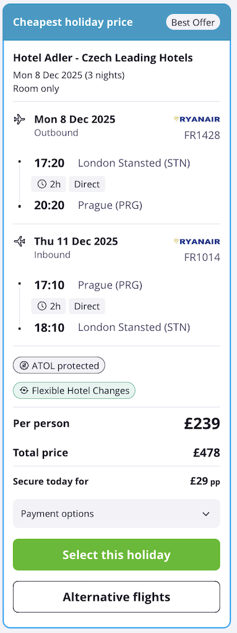
Task: Open Alternative flights
Action: tap(116, 596)
